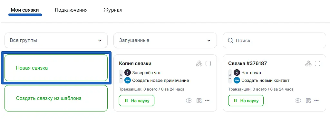Open the Все группы dropdown
The height and width of the screenshot is (135, 330).
click(56, 41)
